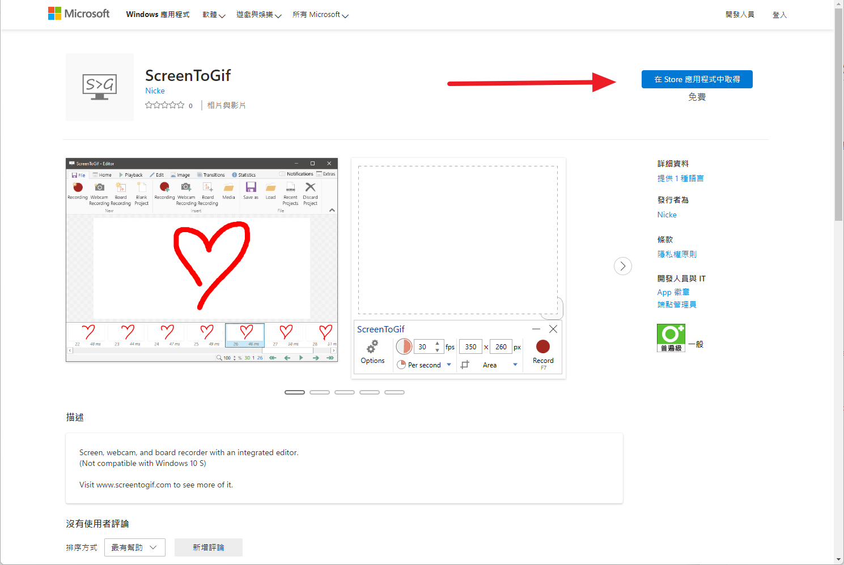Open the App 徽章 link

673,292
